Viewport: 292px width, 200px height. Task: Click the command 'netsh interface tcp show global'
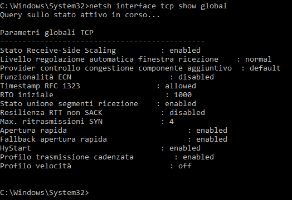[158, 6]
